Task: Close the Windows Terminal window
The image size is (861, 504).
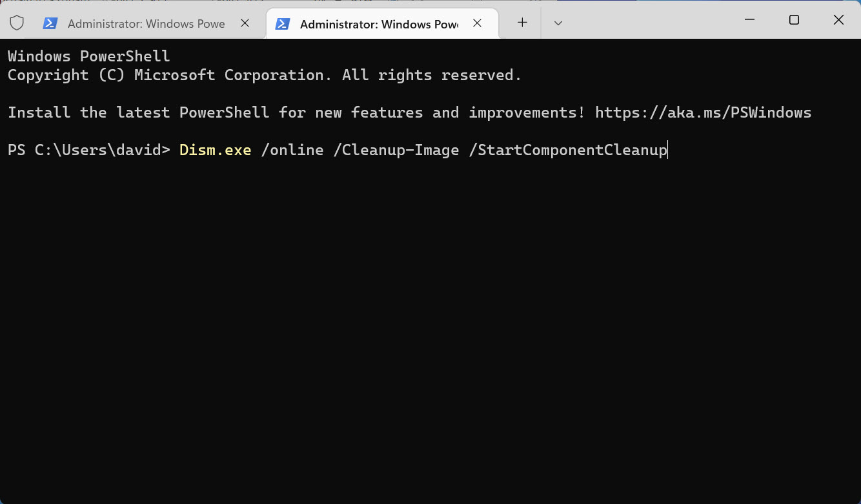Action: click(x=838, y=20)
